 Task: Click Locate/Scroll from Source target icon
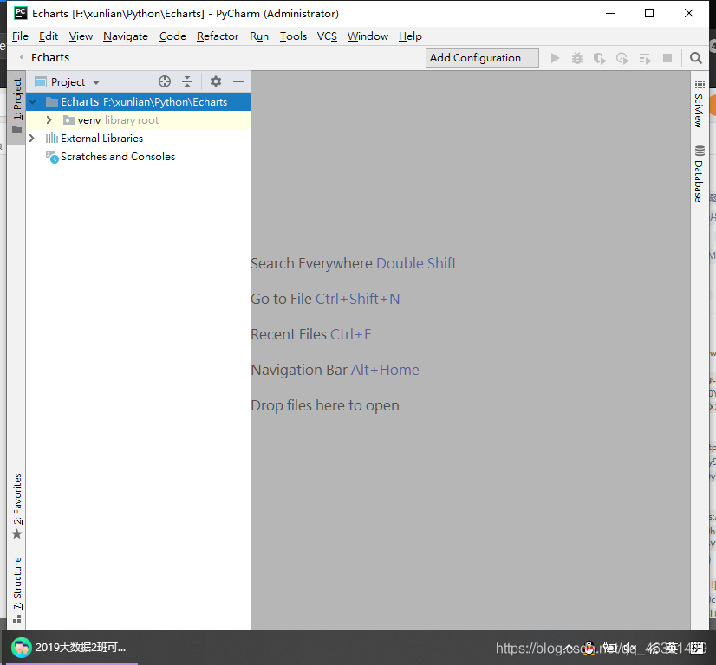165,81
